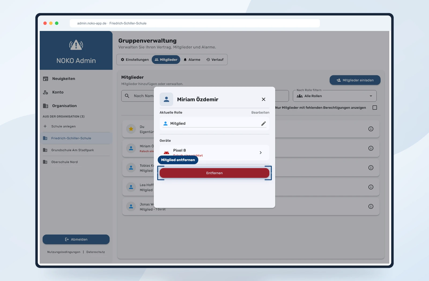Image resolution: width=429 pixels, height=281 pixels.
Task: Open Neuigkeiten via its news icon
Action: tap(46, 79)
